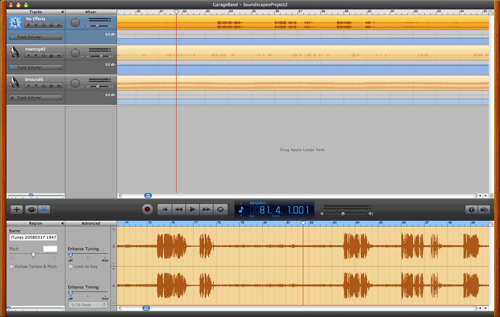The height and width of the screenshot is (317, 500).
Task: Mute the meeting#2 track
Action: click(x=36, y=55)
